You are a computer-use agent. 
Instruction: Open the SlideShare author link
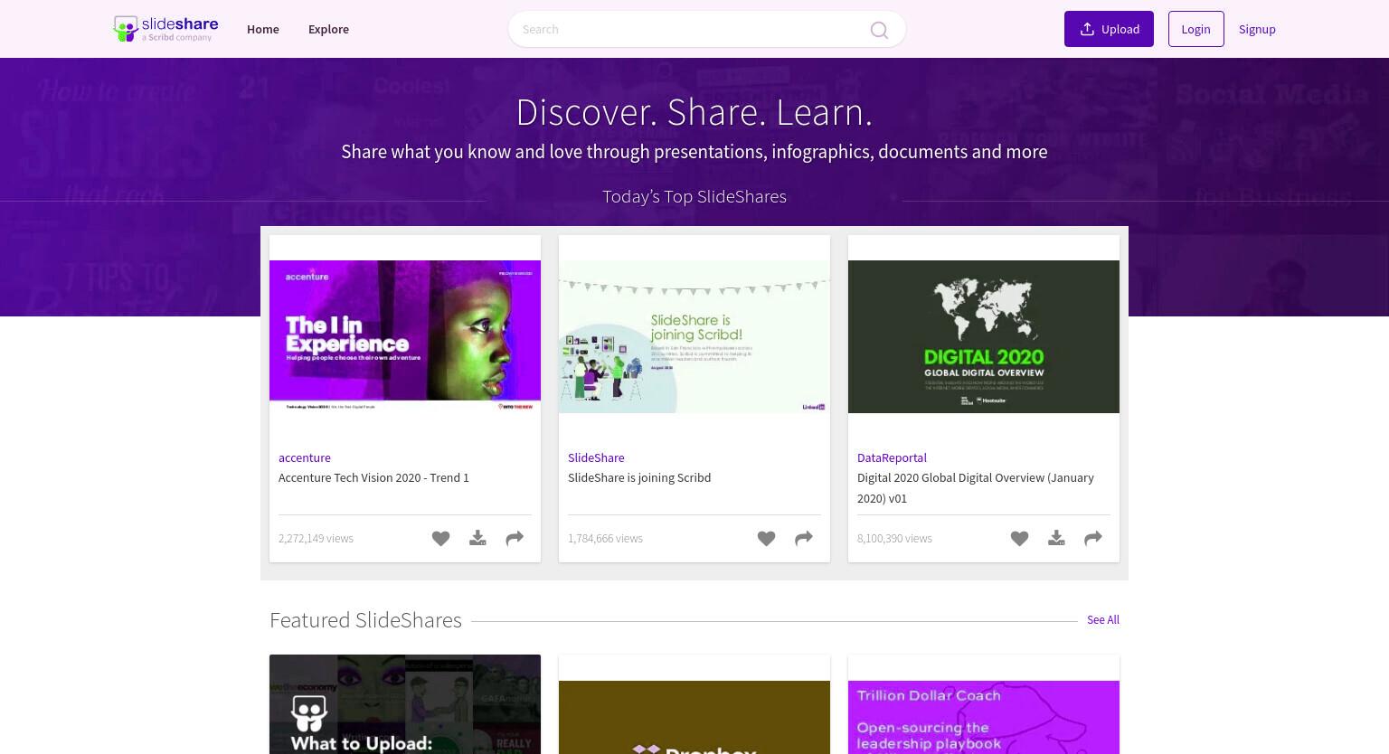[x=596, y=457]
